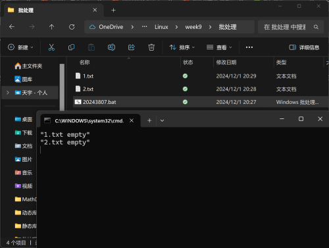Open the See more (…) toolbar menu
329x248 pixels.
click(249, 47)
